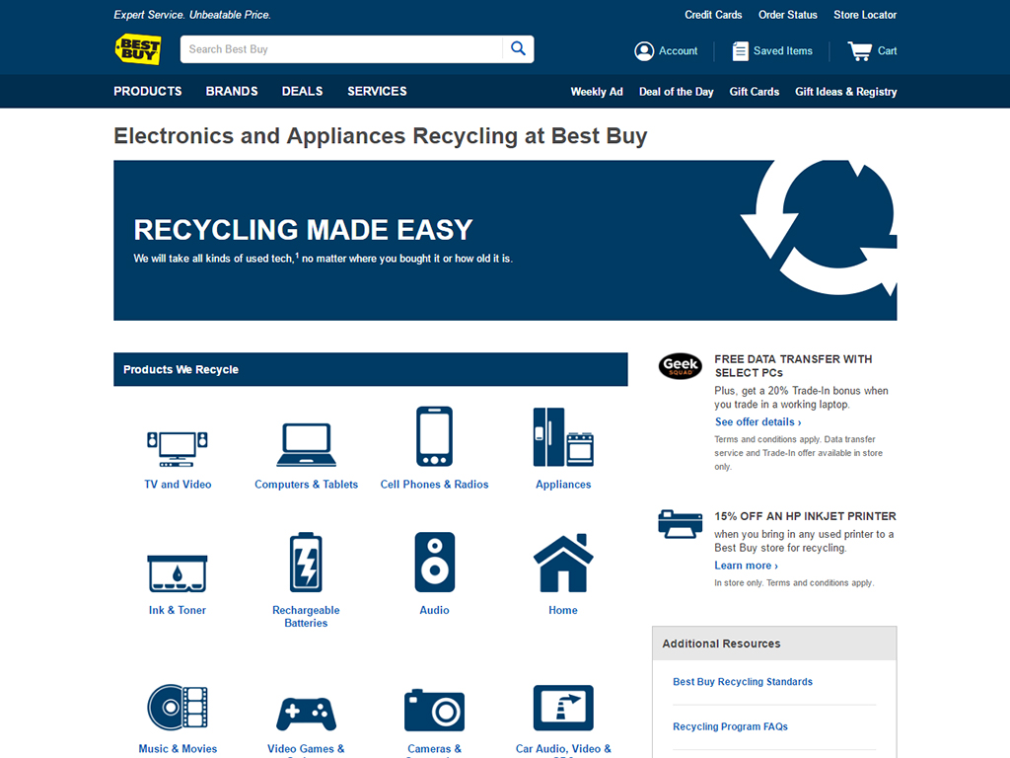Expand the Services menu
The height and width of the screenshot is (758, 1010).
377,91
